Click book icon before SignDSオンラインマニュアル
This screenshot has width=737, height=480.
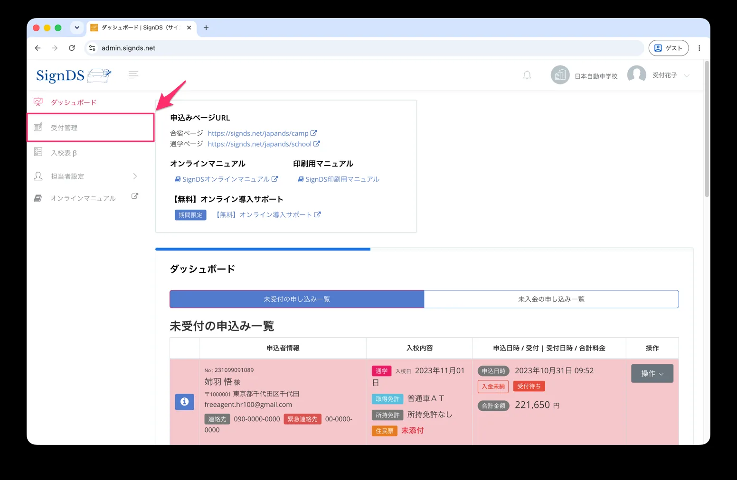point(178,179)
